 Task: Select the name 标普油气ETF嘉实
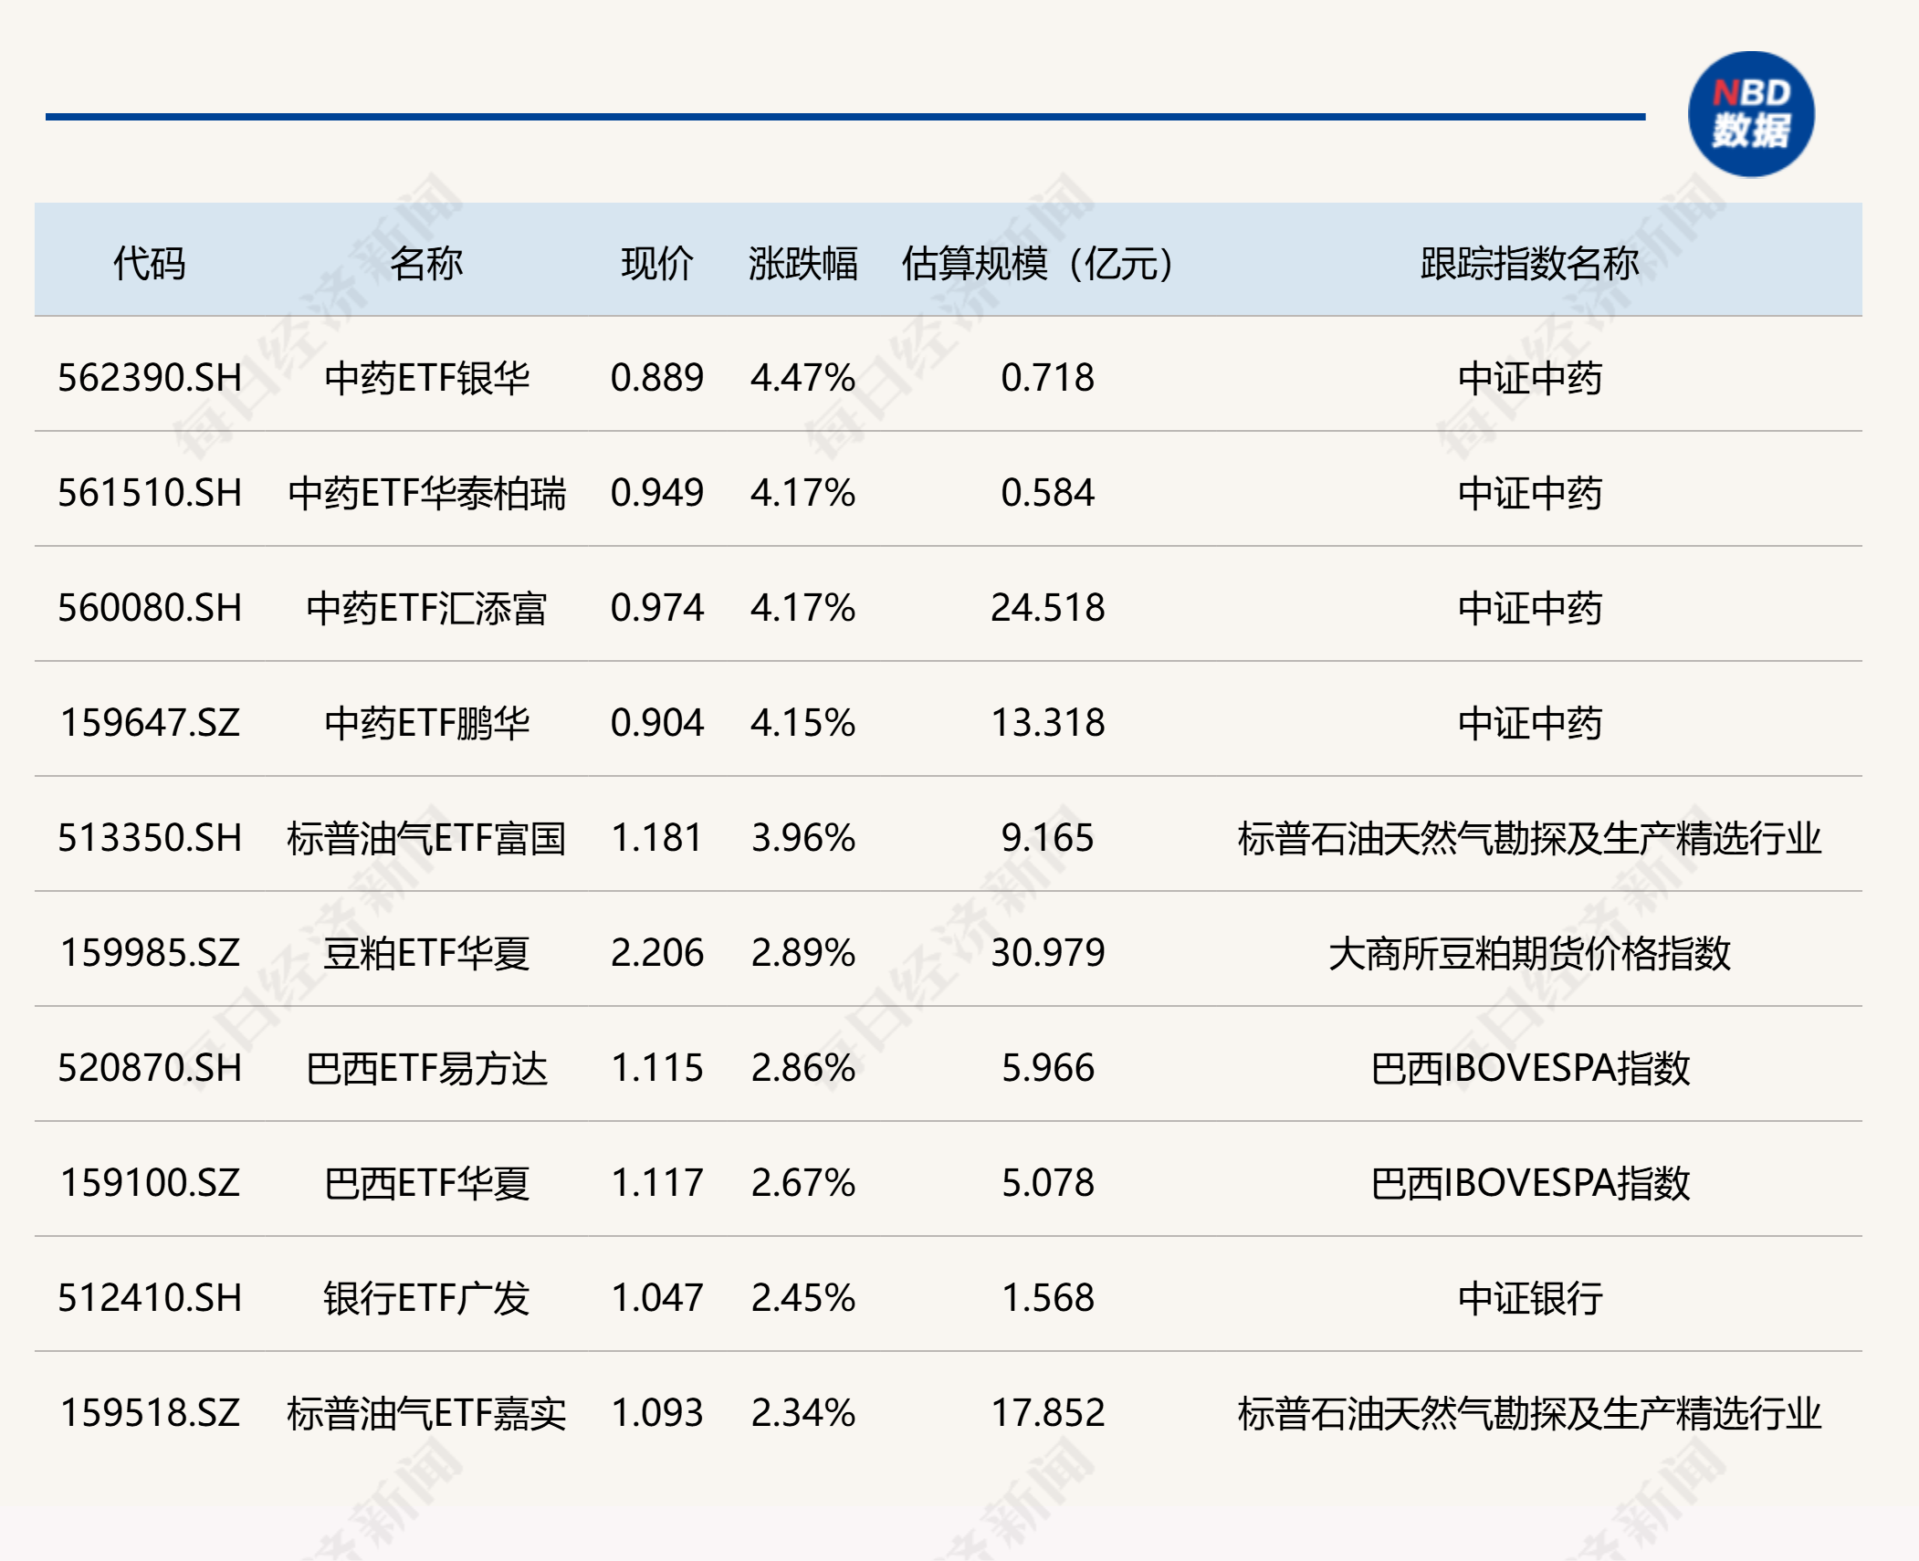pos(426,1413)
